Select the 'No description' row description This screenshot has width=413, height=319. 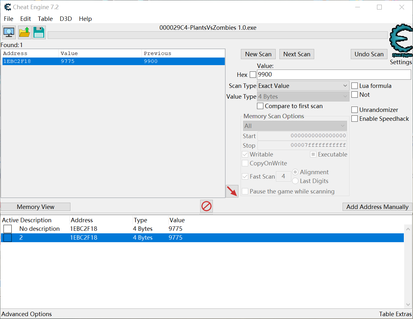click(39, 229)
